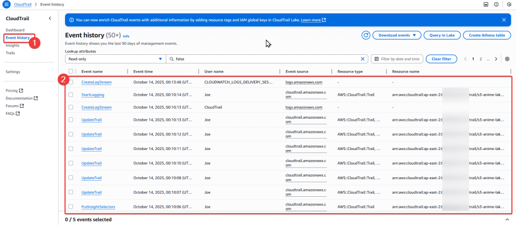Open Event history in the sidebar
The height and width of the screenshot is (225, 516).
point(18,38)
